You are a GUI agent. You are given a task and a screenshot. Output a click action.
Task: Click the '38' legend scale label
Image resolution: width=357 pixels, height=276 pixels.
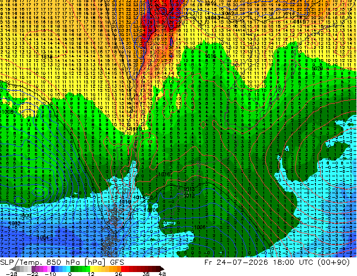click(146, 274)
